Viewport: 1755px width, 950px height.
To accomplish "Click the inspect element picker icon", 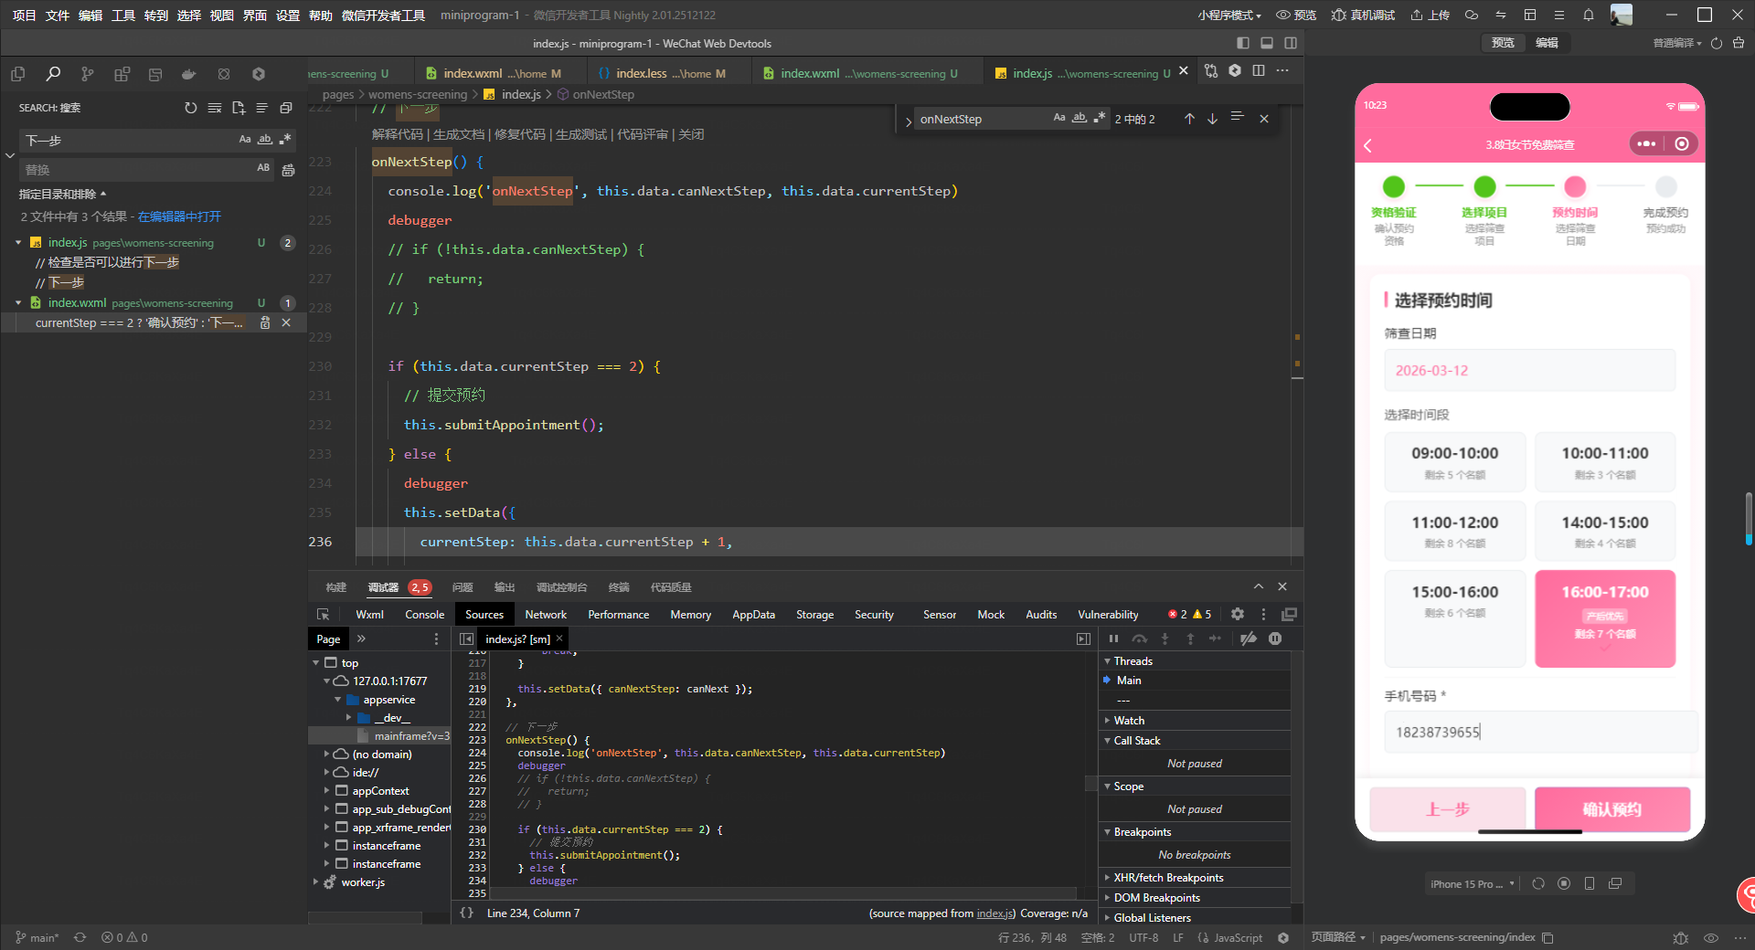I will [323, 615].
